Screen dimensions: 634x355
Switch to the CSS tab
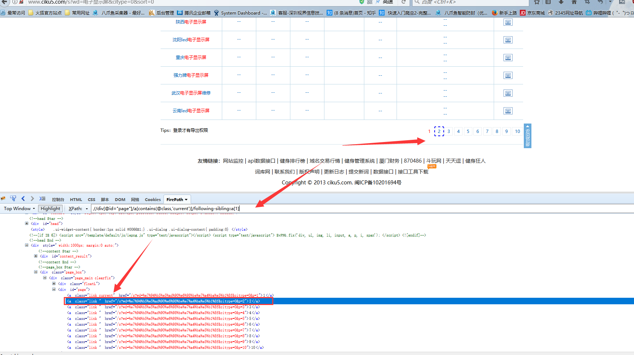(x=91, y=200)
